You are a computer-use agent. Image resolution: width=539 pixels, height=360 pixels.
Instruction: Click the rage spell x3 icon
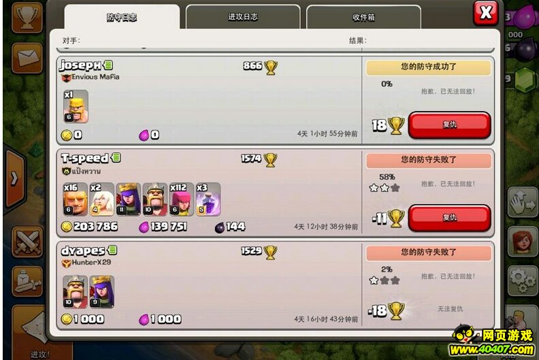208,199
